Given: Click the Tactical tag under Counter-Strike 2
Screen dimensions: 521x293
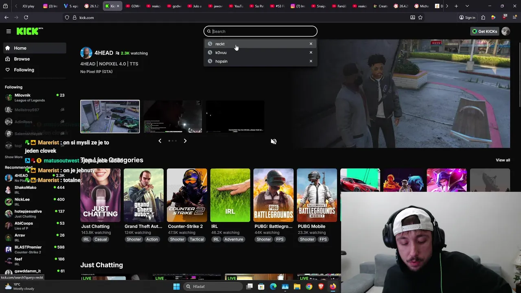Looking at the screenshot, I should [197, 239].
